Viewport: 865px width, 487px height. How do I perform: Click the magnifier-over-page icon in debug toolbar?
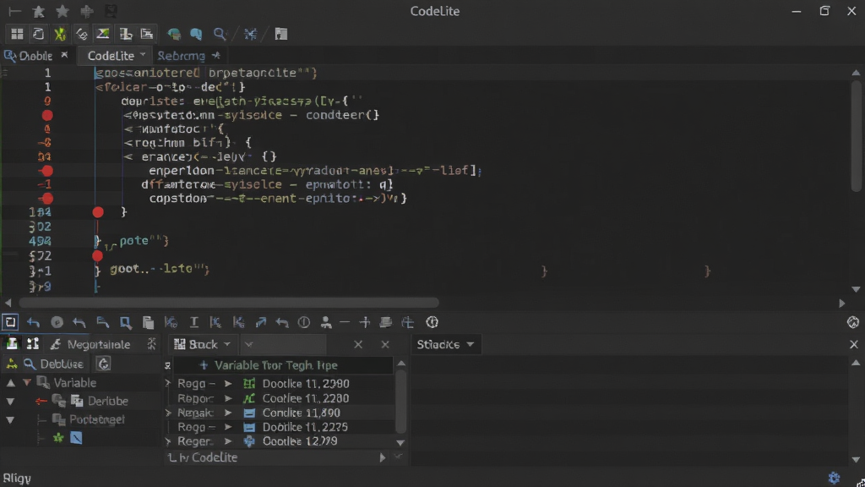click(126, 322)
